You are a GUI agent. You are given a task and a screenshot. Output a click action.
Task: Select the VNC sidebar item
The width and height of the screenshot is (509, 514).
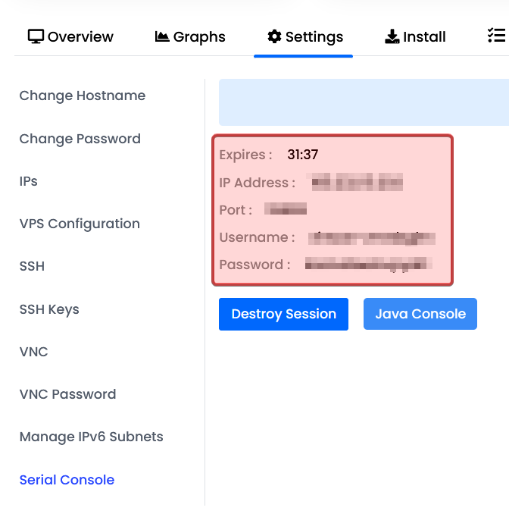point(33,352)
